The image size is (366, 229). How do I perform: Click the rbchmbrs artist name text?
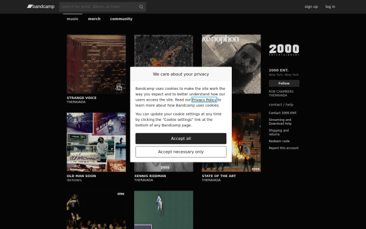tap(74, 180)
